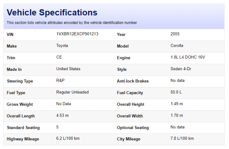Image resolution: width=229 pixels, height=149 pixels.
Task: Click the Overall Length label
Action: pyautogui.click(x=21, y=116)
